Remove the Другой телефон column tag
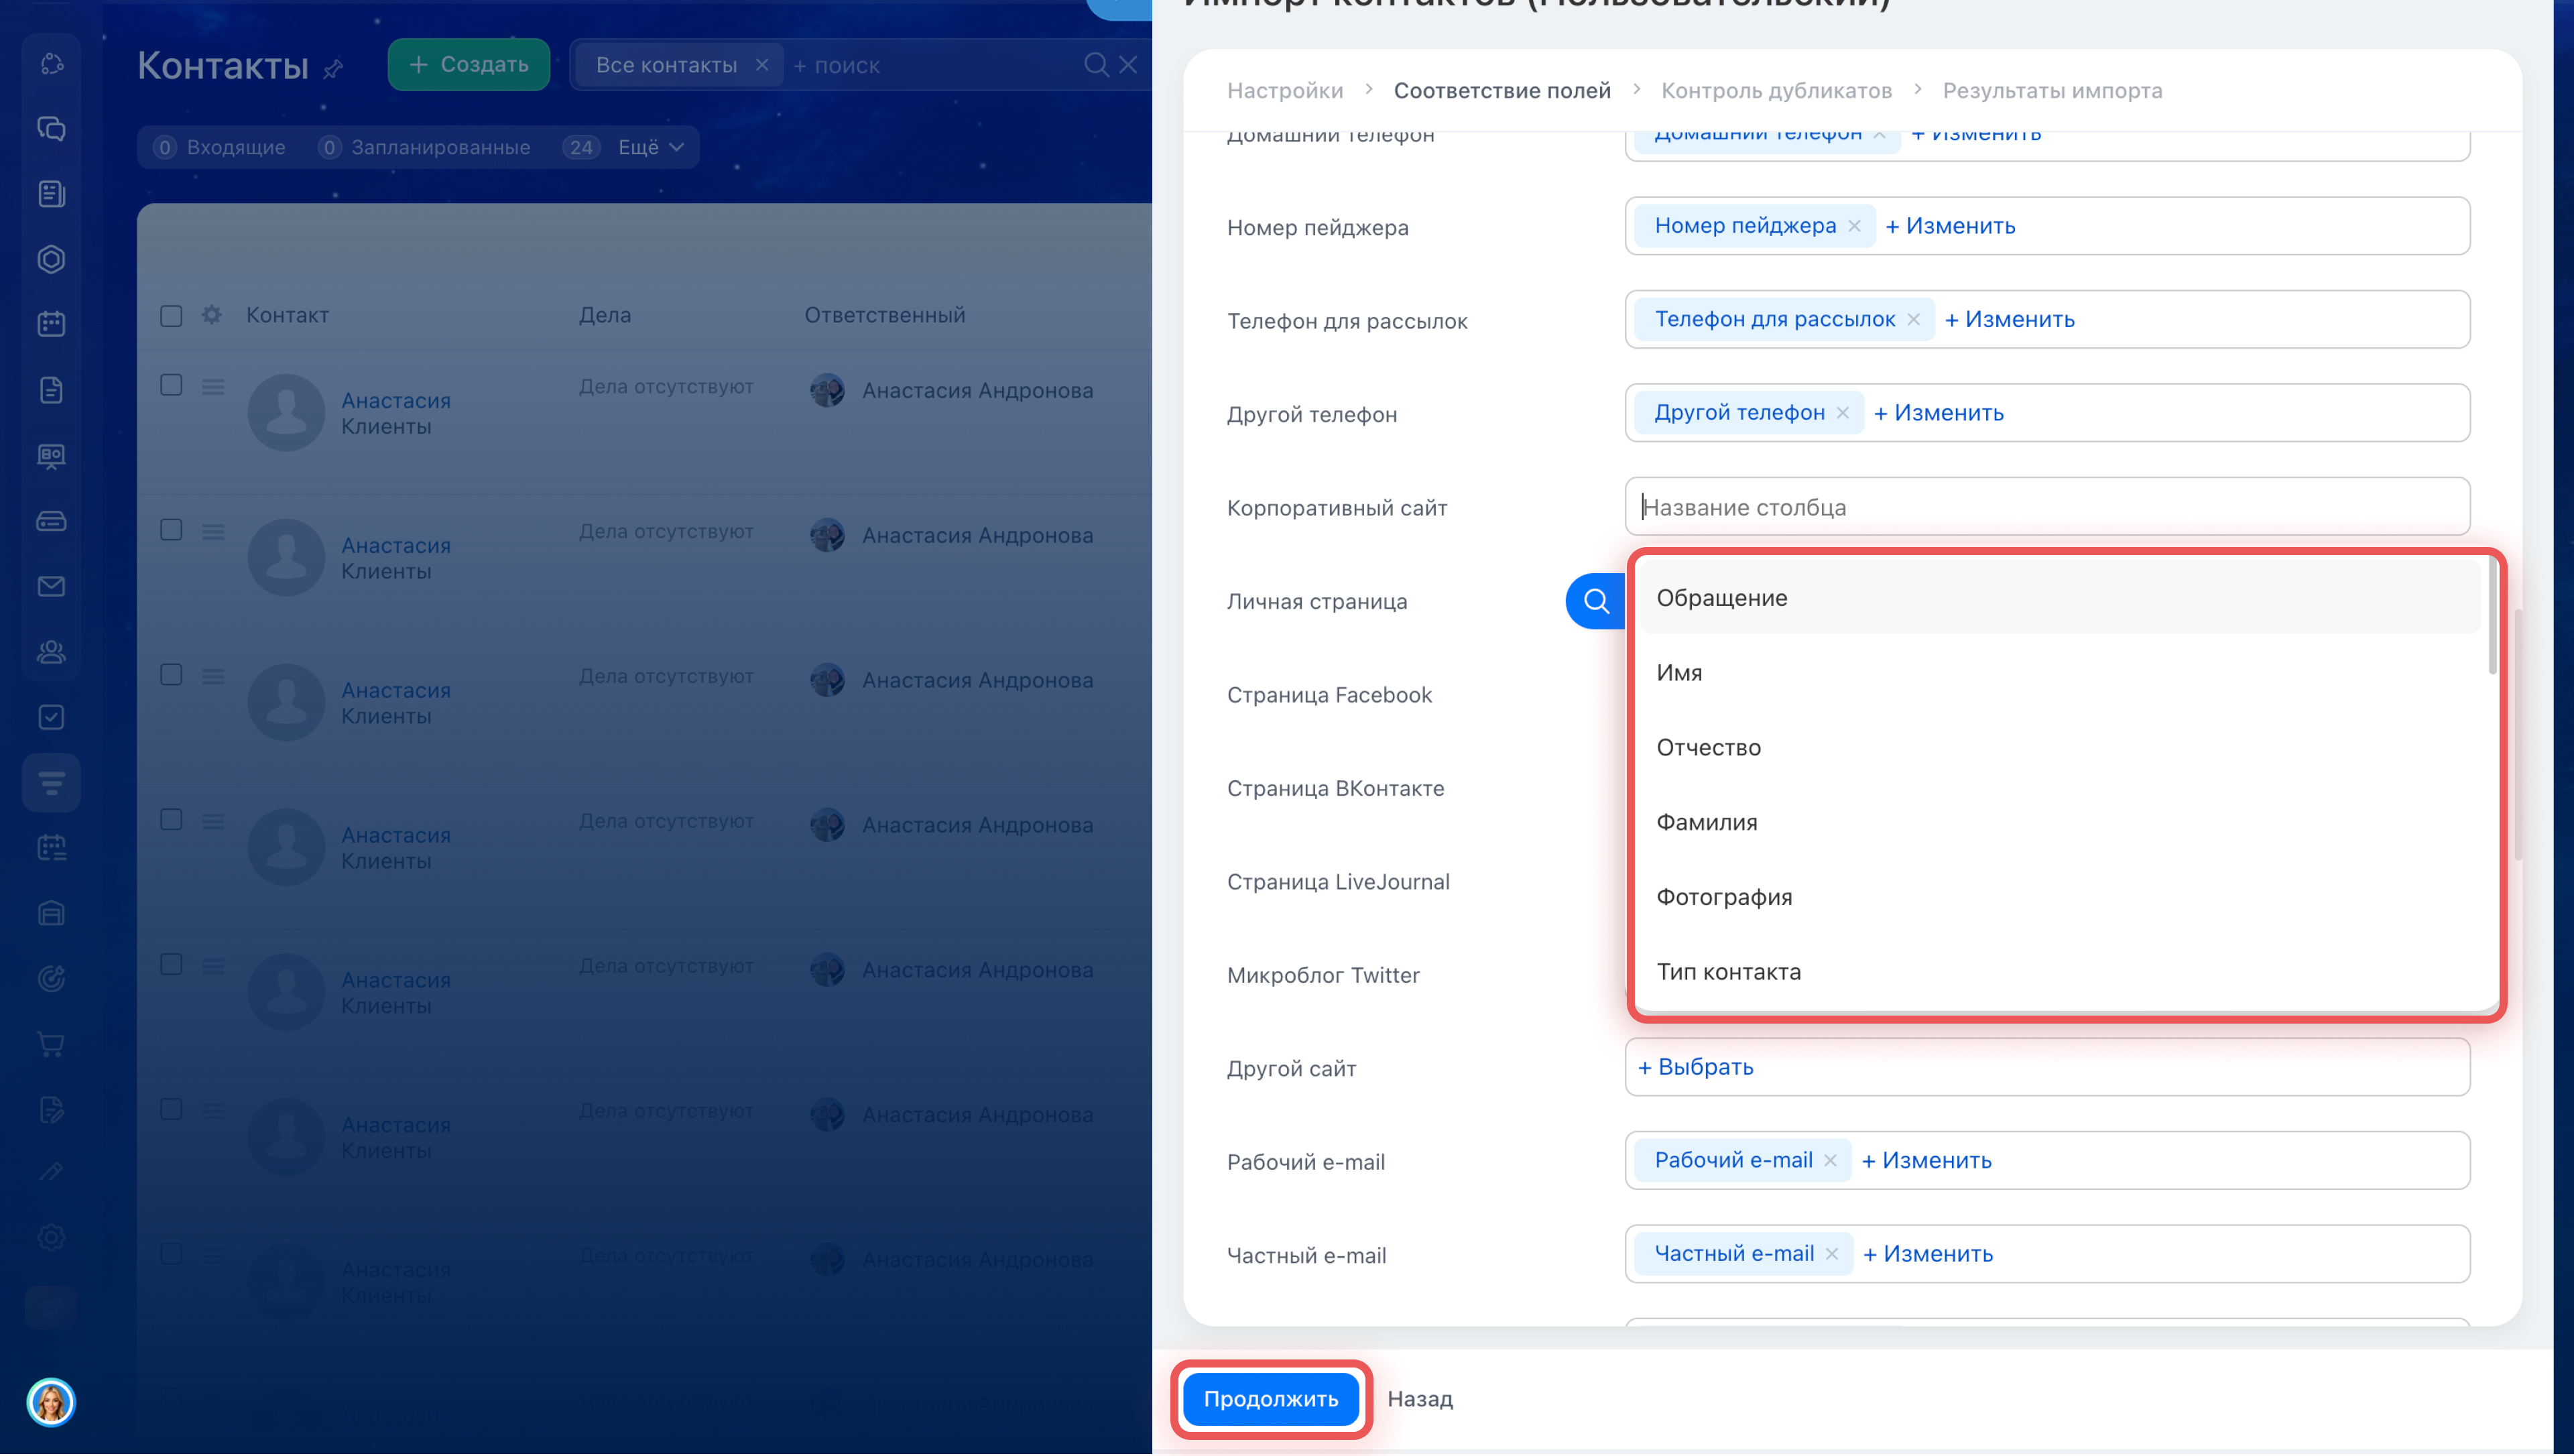The width and height of the screenshot is (2574, 1456). point(1842,413)
